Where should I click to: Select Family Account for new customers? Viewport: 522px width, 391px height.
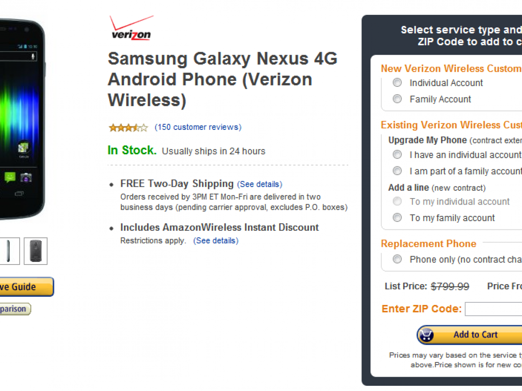pos(397,99)
